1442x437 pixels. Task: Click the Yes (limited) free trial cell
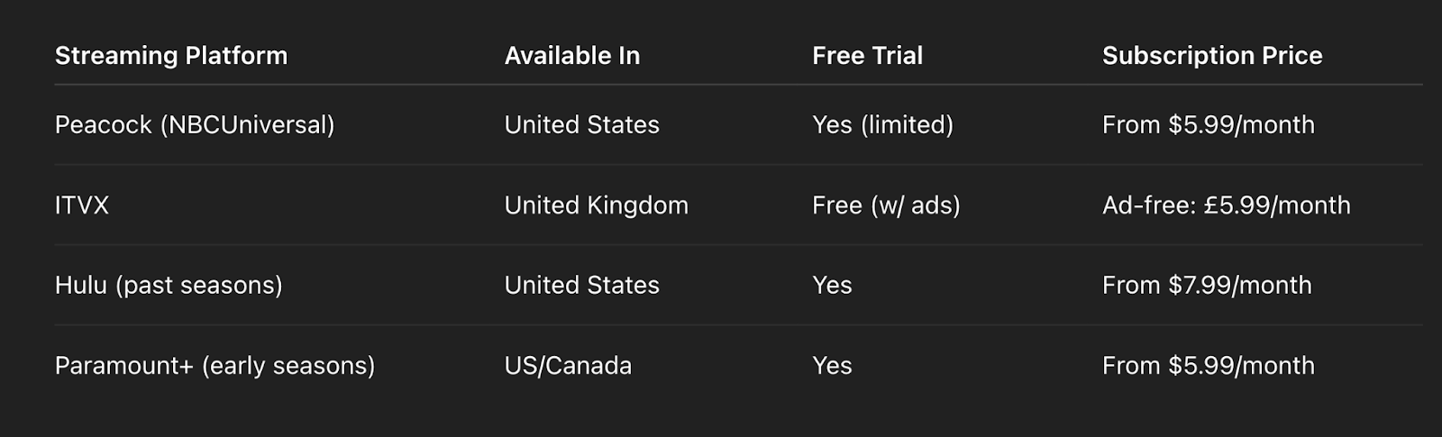(882, 125)
